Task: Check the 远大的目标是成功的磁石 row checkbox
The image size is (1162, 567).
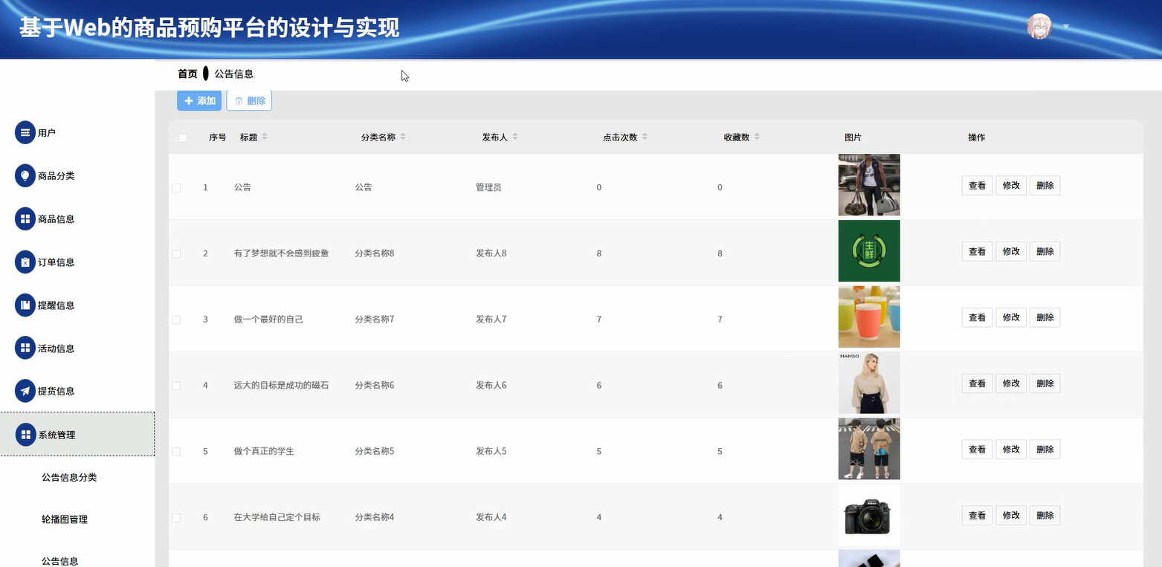Action: 176,386
